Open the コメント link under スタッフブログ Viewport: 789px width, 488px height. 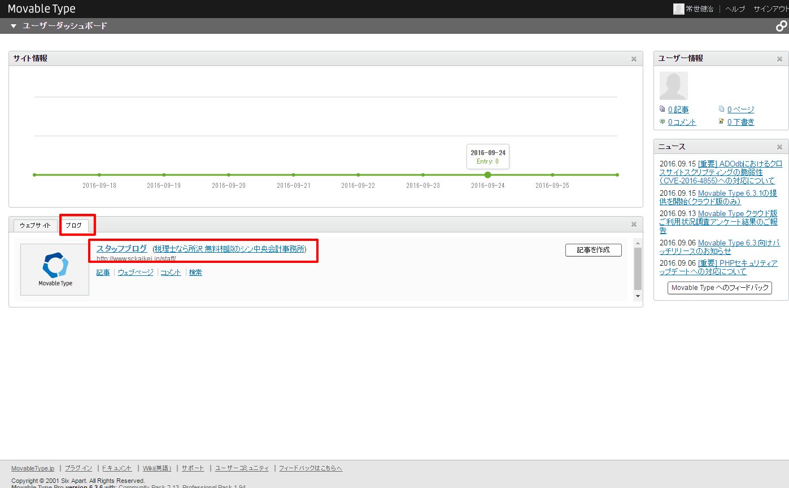pos(171,272)
